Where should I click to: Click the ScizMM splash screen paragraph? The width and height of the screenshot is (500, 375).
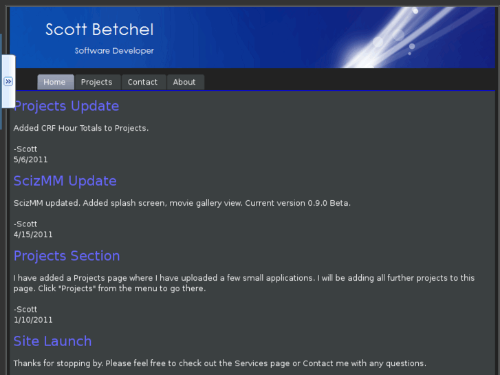pos(182,203)
